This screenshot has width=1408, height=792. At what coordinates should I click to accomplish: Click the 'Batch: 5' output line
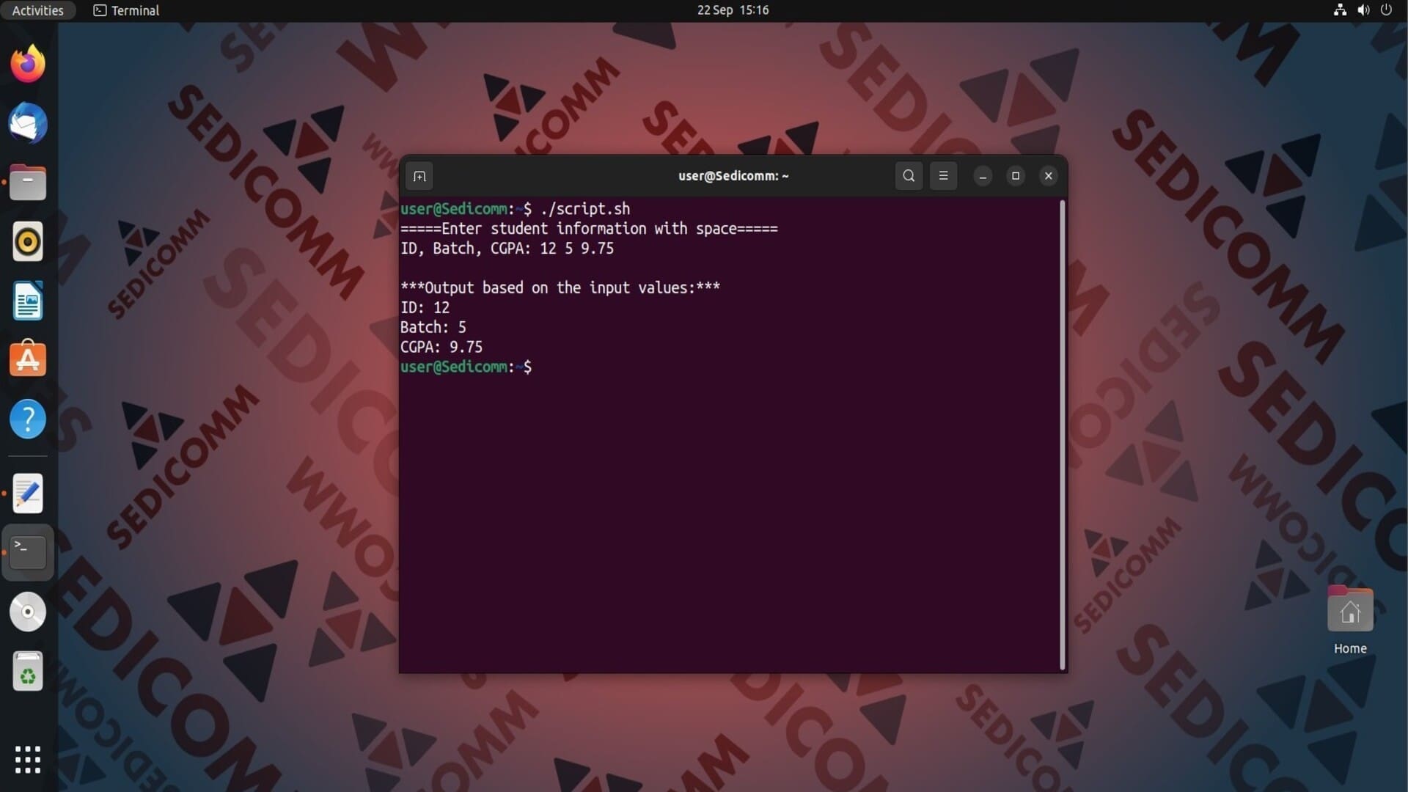(433, 328)
